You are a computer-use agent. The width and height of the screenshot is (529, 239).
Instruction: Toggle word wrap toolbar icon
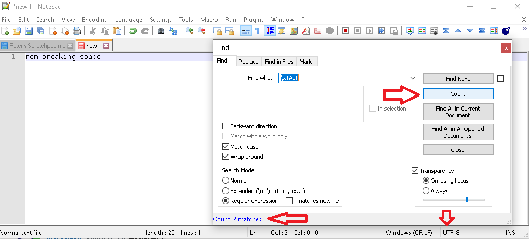[245, 31]
